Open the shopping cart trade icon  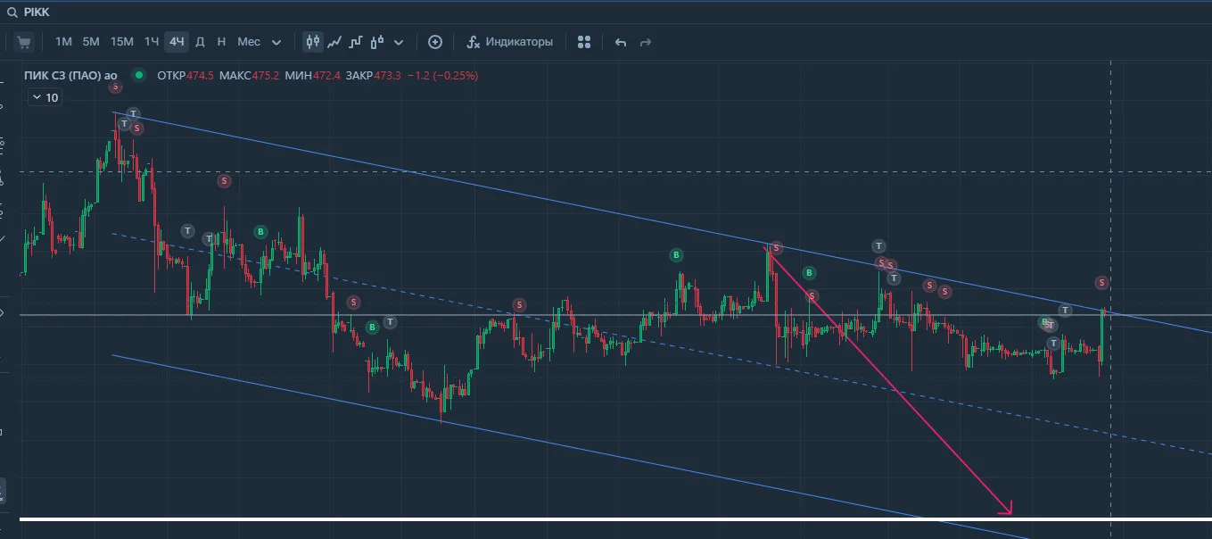coord(24,42)
